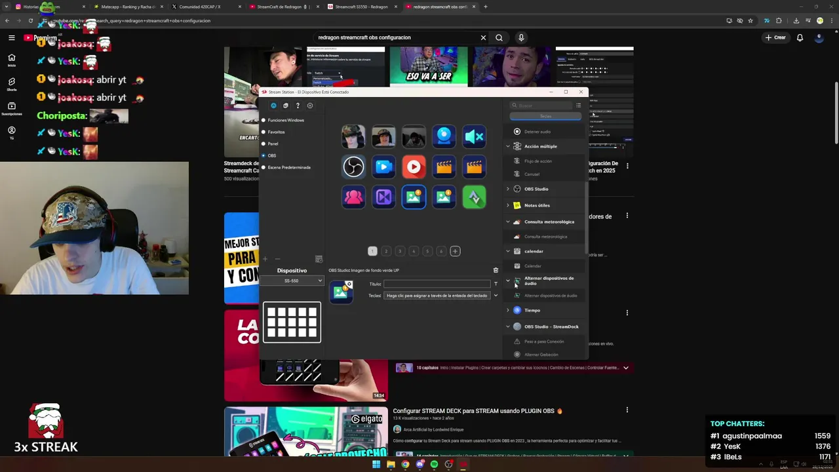Select OBS profile radio
This screenshot has height=472, width=839.
pos(263,155)
